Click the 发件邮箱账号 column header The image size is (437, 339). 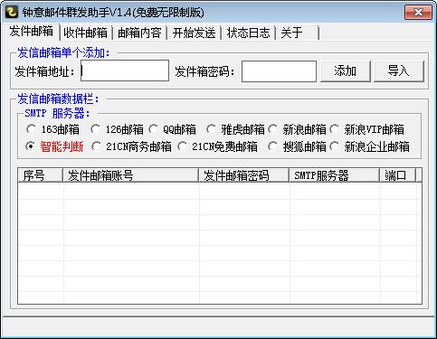(x=130, y=175)
